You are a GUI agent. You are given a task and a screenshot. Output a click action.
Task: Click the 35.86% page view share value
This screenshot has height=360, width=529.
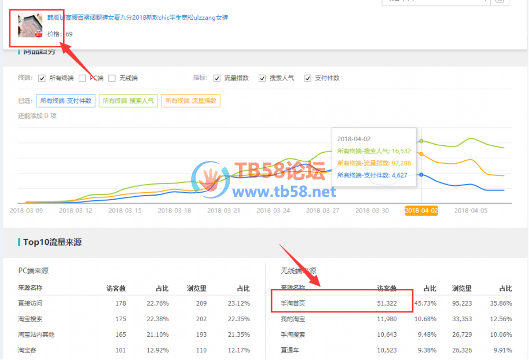tap(501, 303)
